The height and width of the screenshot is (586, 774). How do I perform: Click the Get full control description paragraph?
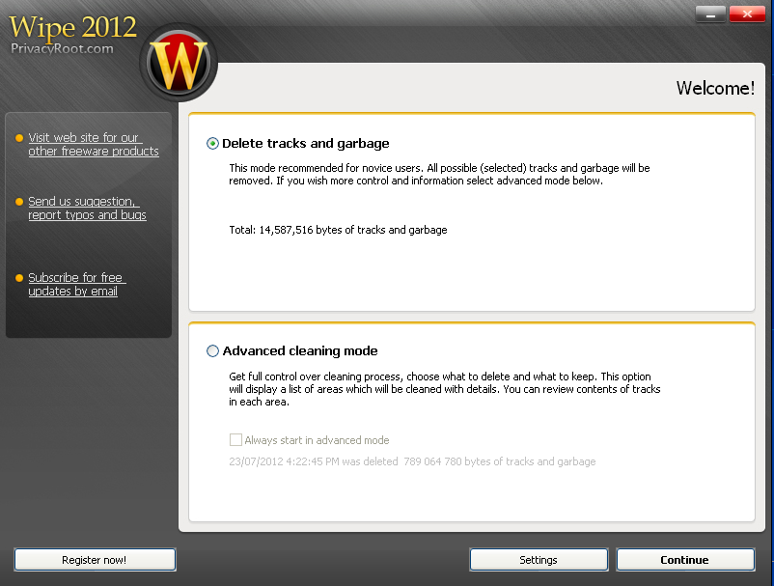click(444, 389)
